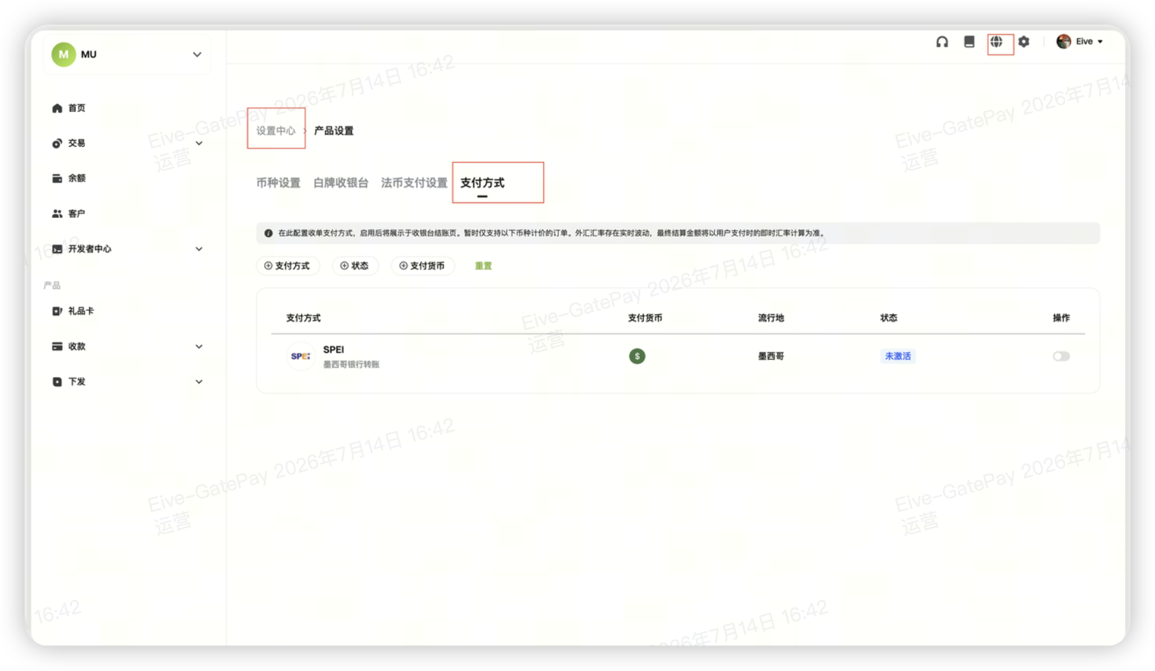Expand the 交易 menu in sidebar
This screenshot has width=1155, height=671.
click(x=127, y=143)
